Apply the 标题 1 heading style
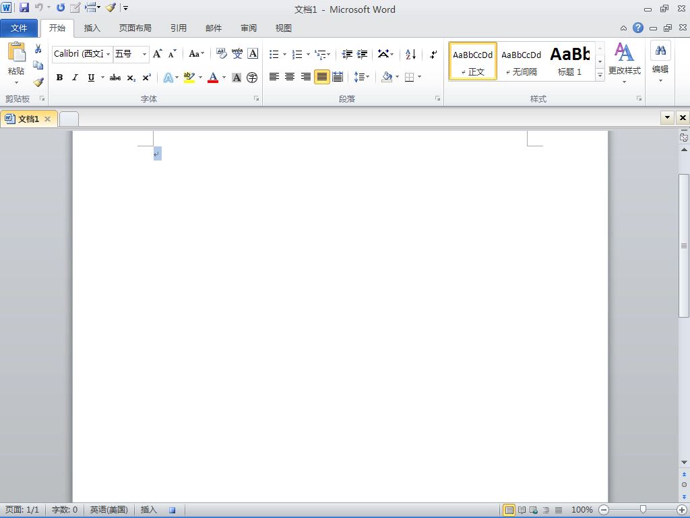 [570, 61]
